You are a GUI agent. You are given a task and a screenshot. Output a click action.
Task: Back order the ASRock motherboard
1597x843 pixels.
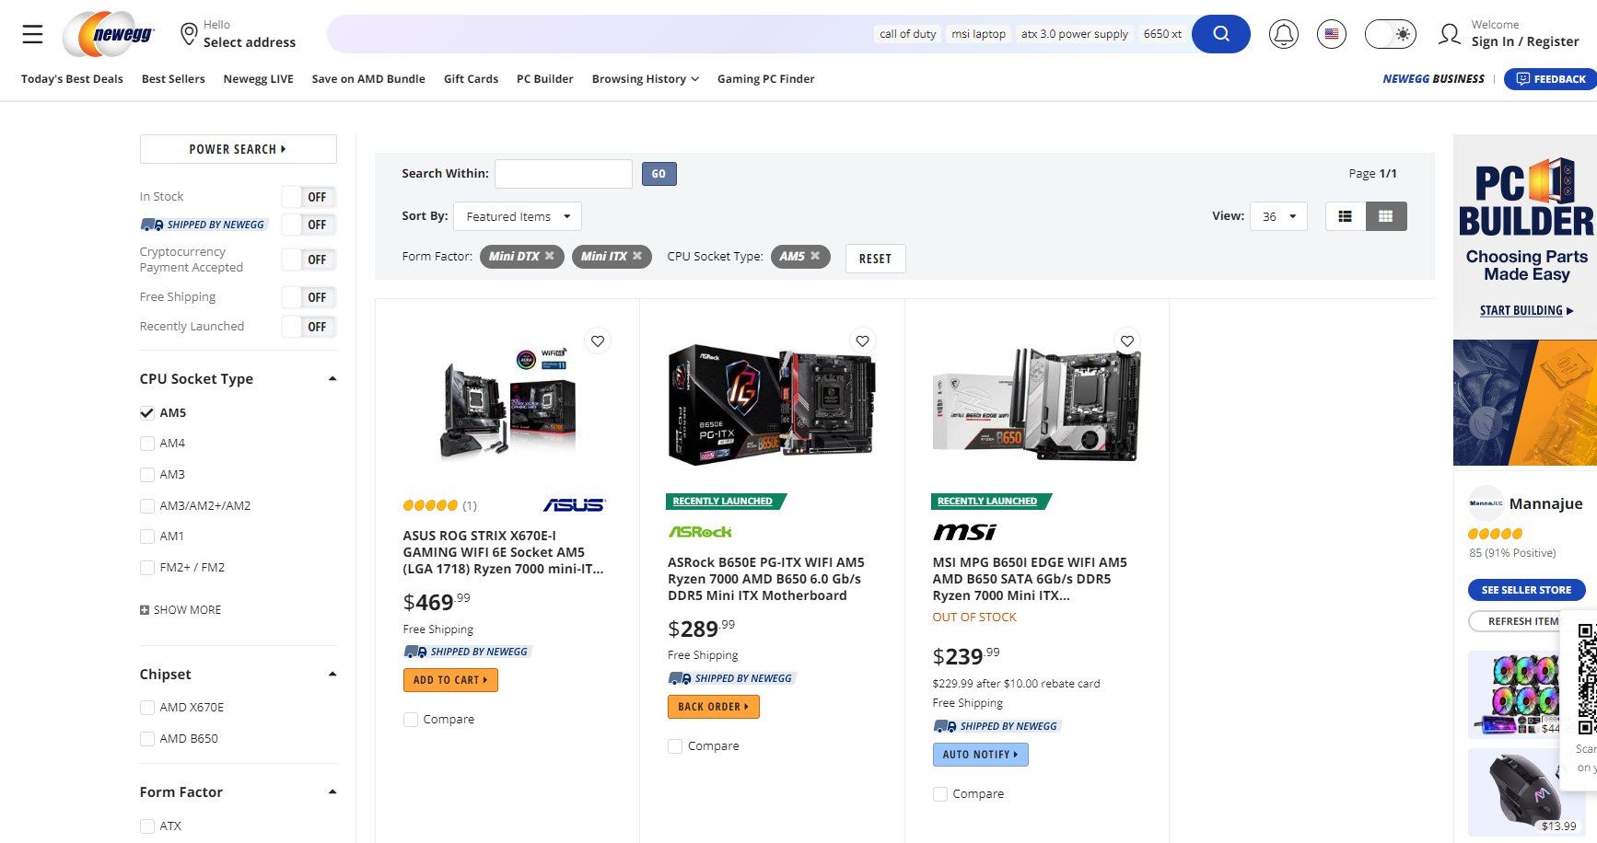pyautogui.click(x=714, y=707)
